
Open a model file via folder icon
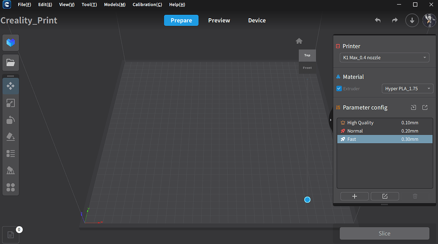[10, 62]
